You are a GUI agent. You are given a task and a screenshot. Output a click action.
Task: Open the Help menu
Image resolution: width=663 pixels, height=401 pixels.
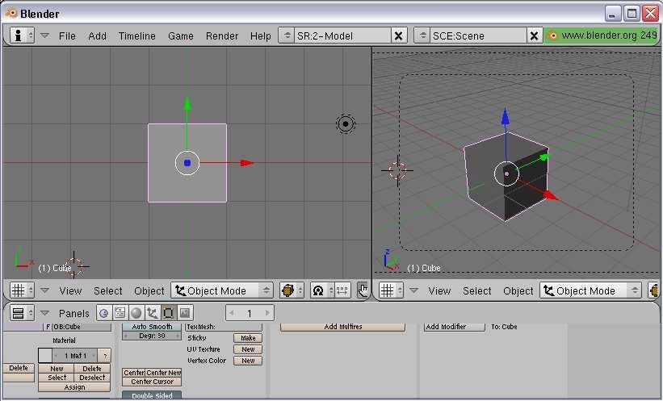pos(261,36)
